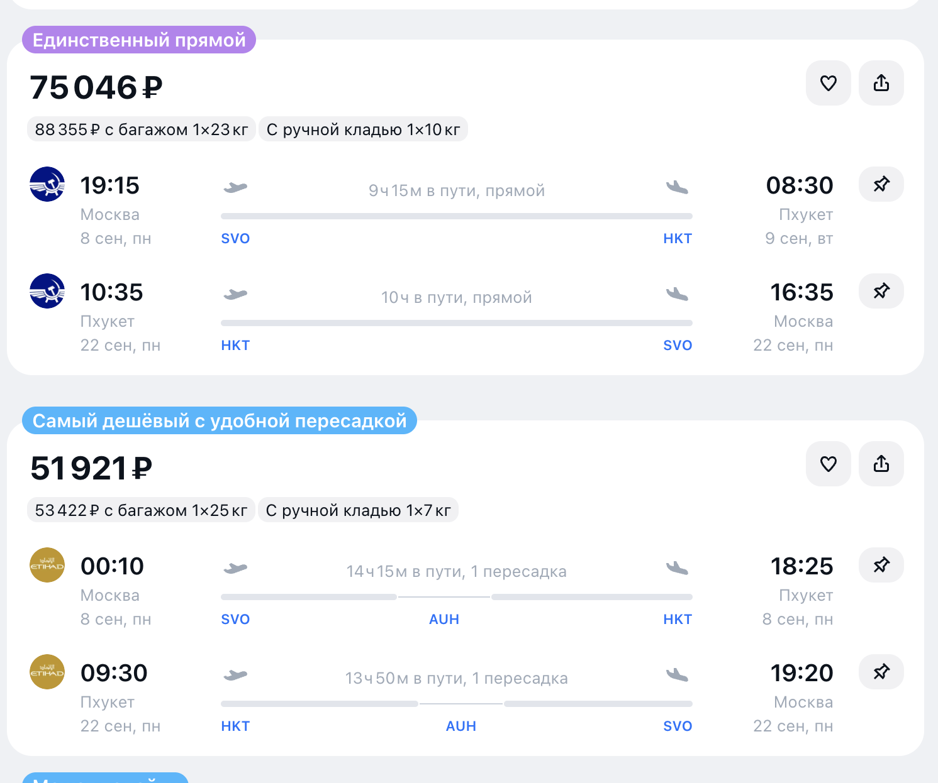Choose hand luggage 1×10 kg fare option

pyautogui.click(x=363, y=129)
